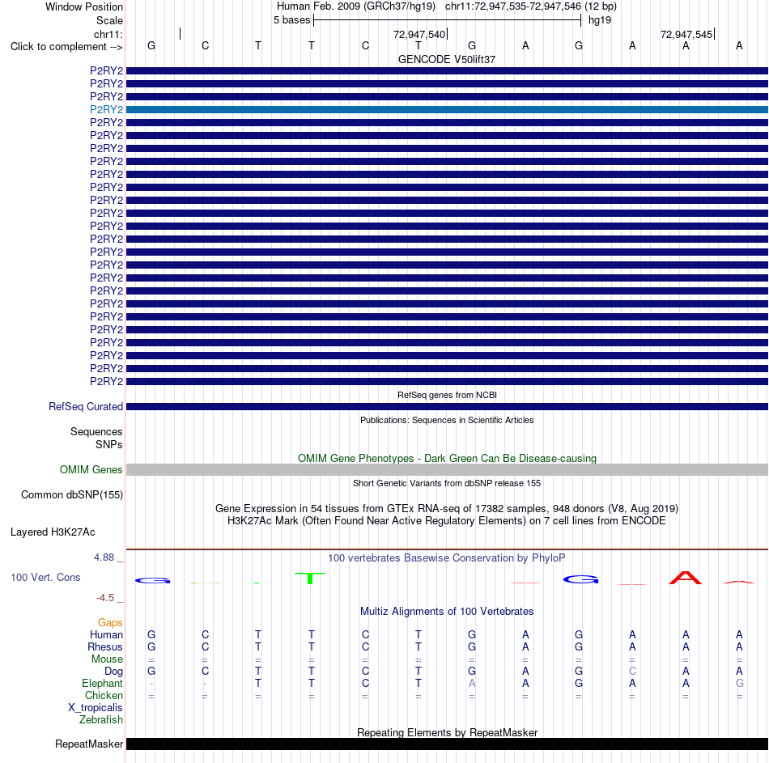Viewport: 769px width, 763px height.
Task: Select the 'Human' alignment row label
Action: click(106, 634)
